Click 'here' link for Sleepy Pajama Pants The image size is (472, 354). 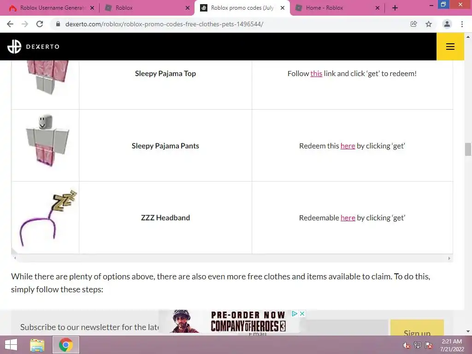pos(348,146)
